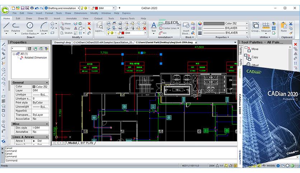Click the Cut scissors icon
The image size is (300, 173).
click(291, 24)
